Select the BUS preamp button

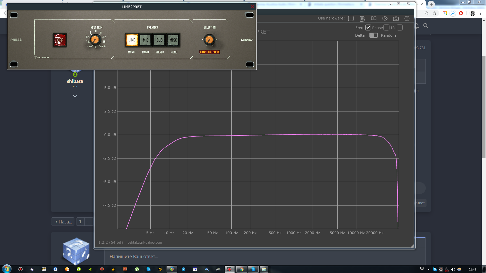point(159,40)
